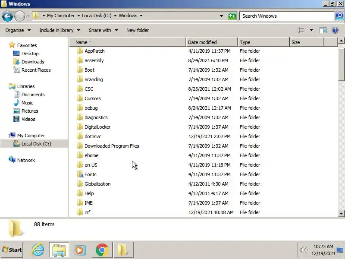Select the Boot folder icon

80,70
